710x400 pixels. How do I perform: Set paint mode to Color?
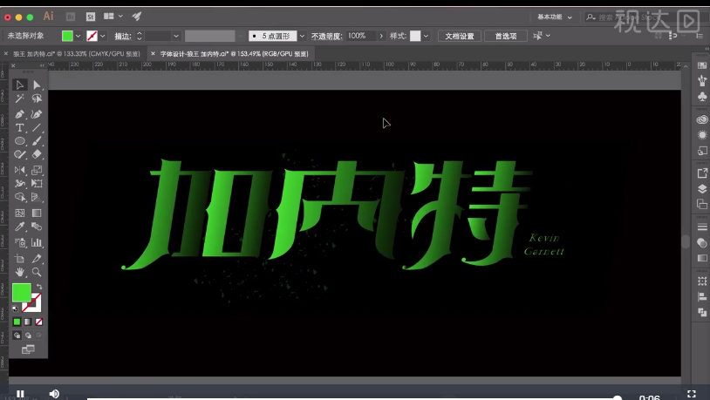(x=17, y=322)
